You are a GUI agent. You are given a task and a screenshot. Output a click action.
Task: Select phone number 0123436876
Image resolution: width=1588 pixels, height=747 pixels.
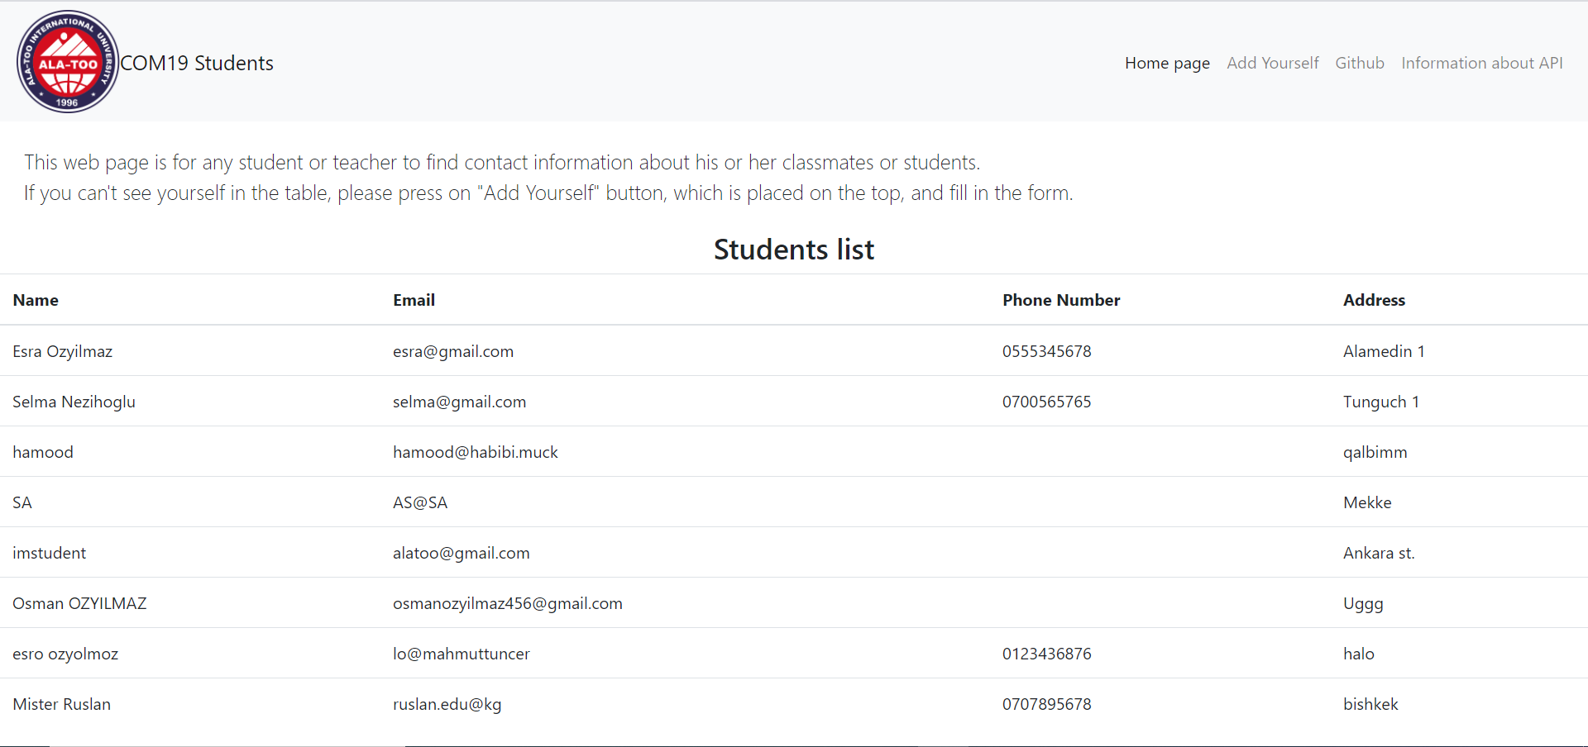1046,654
